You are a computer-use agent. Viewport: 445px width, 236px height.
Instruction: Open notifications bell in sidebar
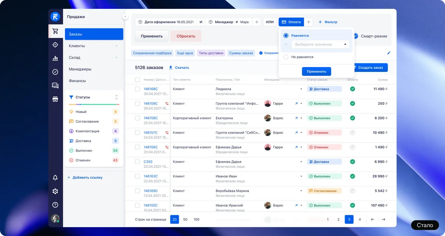pyautogui.click(x=55, y=178)
